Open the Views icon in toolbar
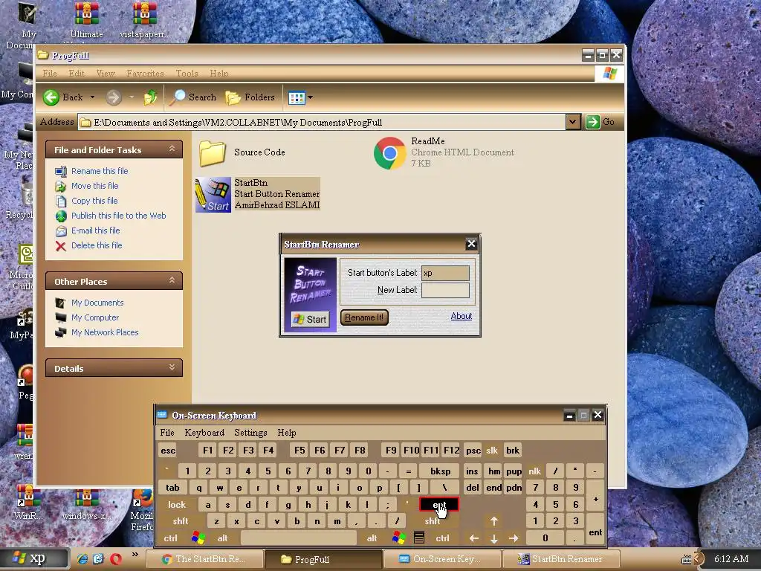Screen dimensions: 761x571 pyautogui.click(x=297, y=97)
